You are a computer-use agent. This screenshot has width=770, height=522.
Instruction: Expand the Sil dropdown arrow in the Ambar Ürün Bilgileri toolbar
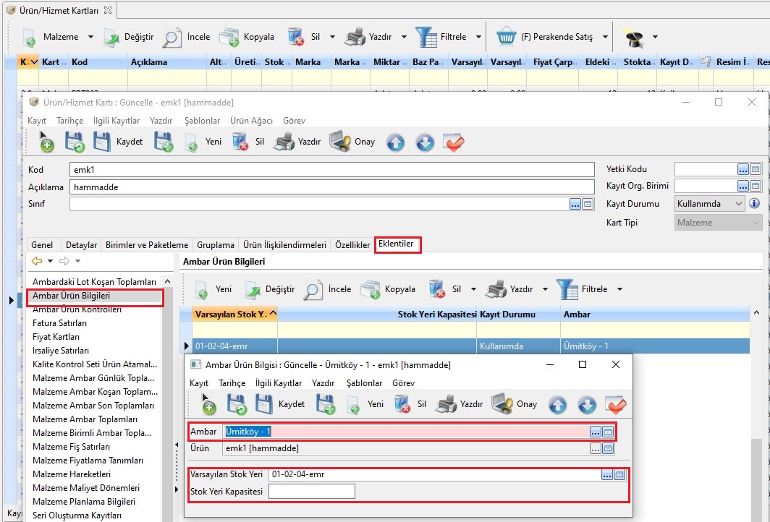tap(473, 289)
